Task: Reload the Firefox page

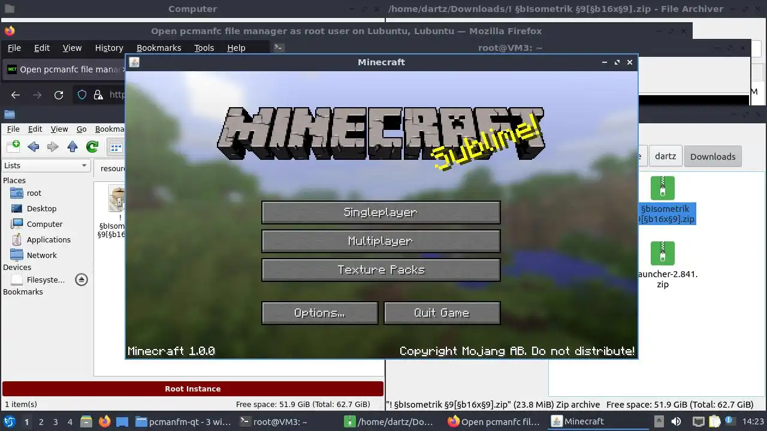Action: [x=59, y=95]
